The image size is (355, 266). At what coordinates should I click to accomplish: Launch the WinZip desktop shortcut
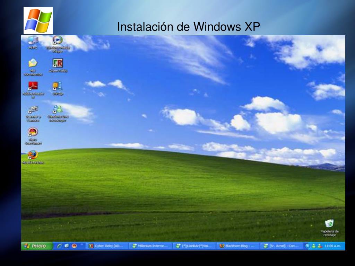pos(58,88)
